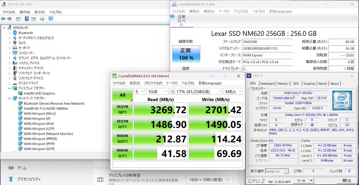Run the SEQ1M Q1T1 test
The height and width of the screenshot is (185, 359).
point(122,124)
